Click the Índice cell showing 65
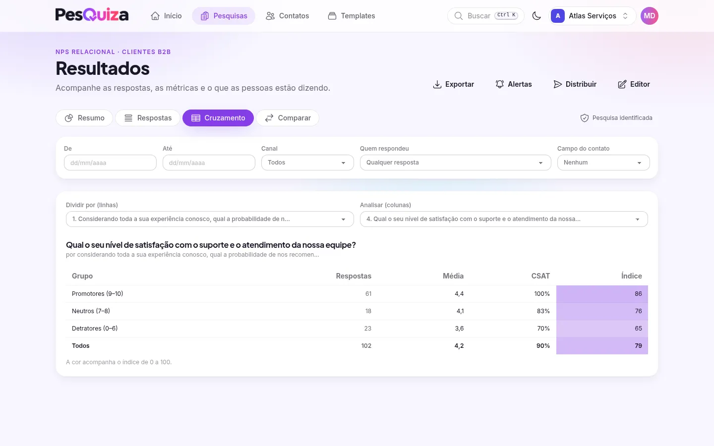The image size is (714, 446). pos(602,329)
